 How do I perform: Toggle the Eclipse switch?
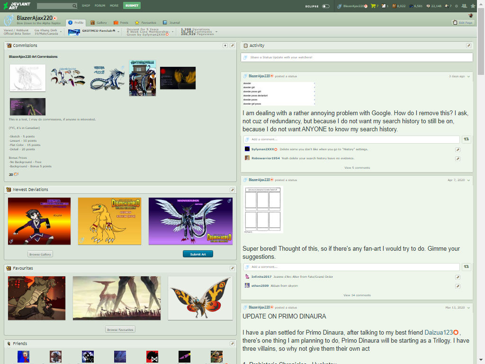326,6
